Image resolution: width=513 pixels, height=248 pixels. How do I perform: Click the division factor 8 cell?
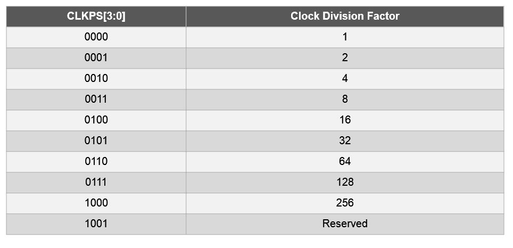pyautogui.click(x=345, y=100)
